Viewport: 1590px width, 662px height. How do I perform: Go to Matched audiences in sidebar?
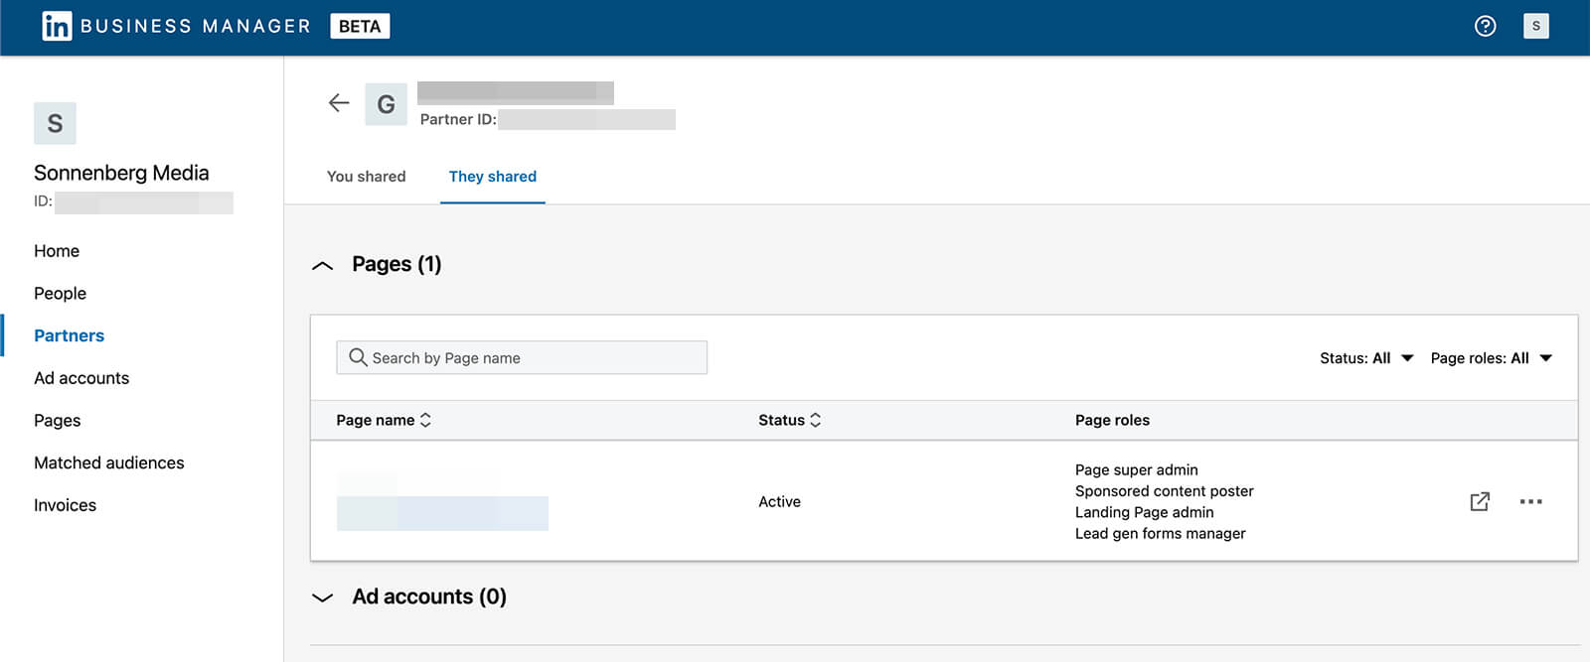pyautogui.click(x=109, y=463)
